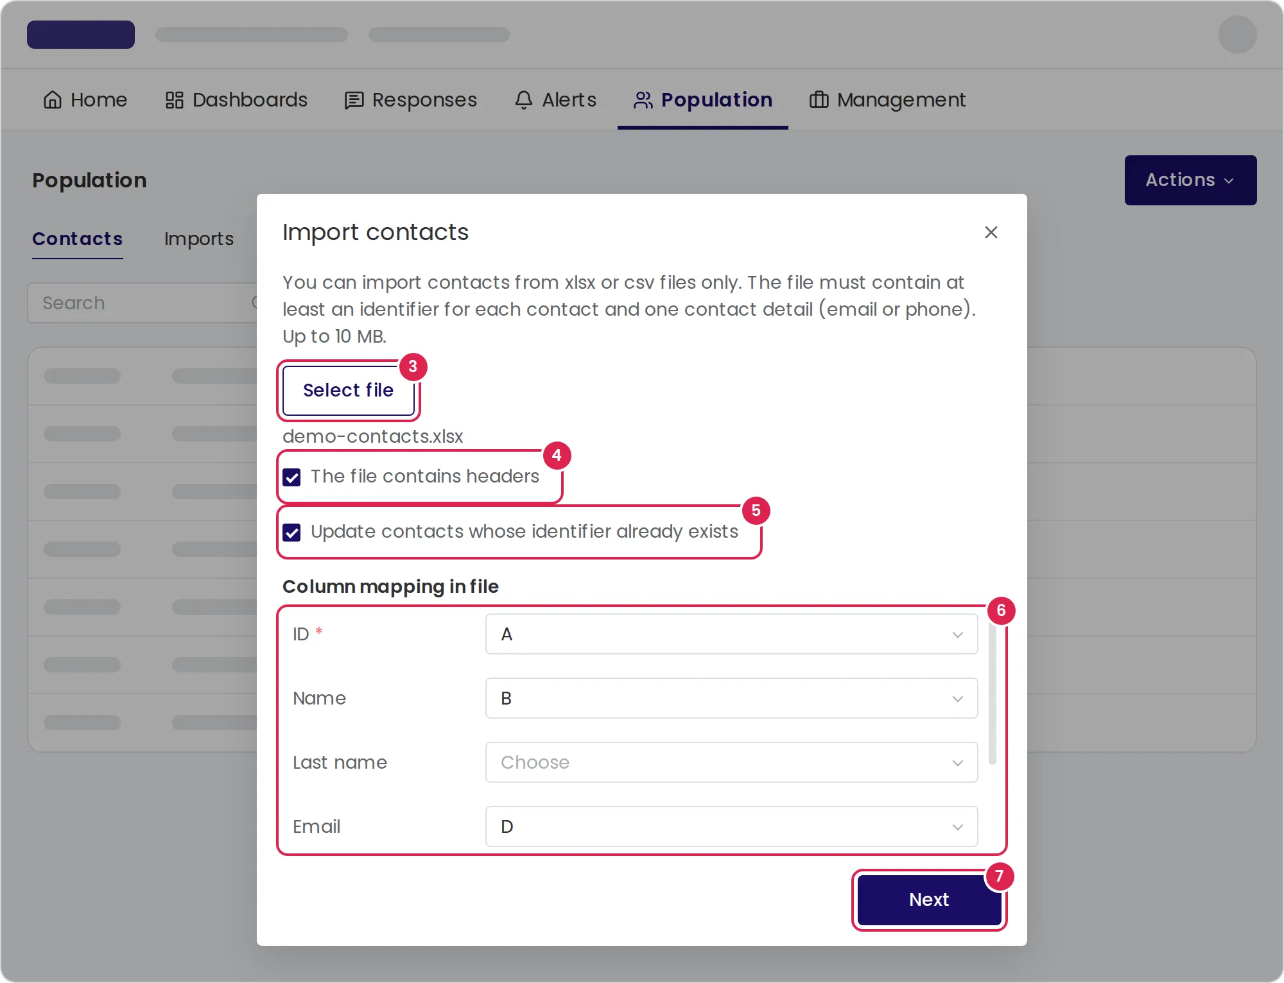Open the Home menu item
1284x983 pixels.
point(85,100)
